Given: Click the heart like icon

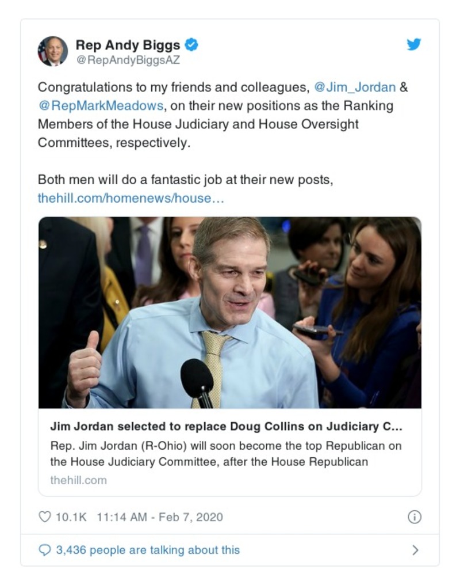Looking at the screenshot, I should click(44, 516).
